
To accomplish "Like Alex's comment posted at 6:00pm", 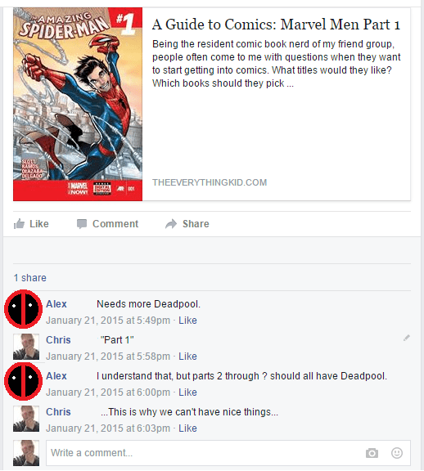I will click(x=187, y=392).
